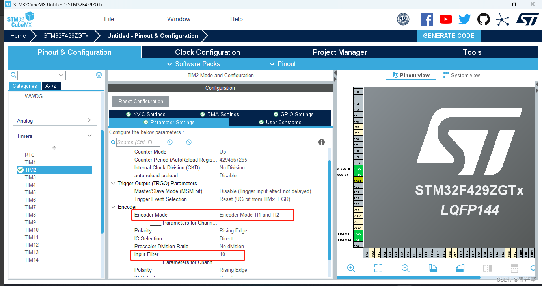Select WWDG in the peripheral list
Image resolution: width=542 pixels, height=286 pixels.
(34, 96)
